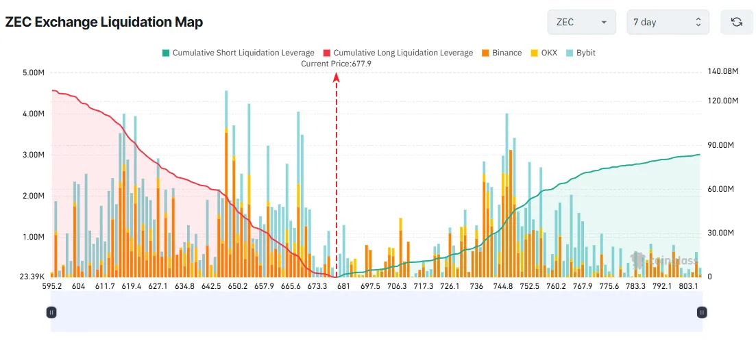
Task: Click the 760.2 price axis label
Action: 557,286
